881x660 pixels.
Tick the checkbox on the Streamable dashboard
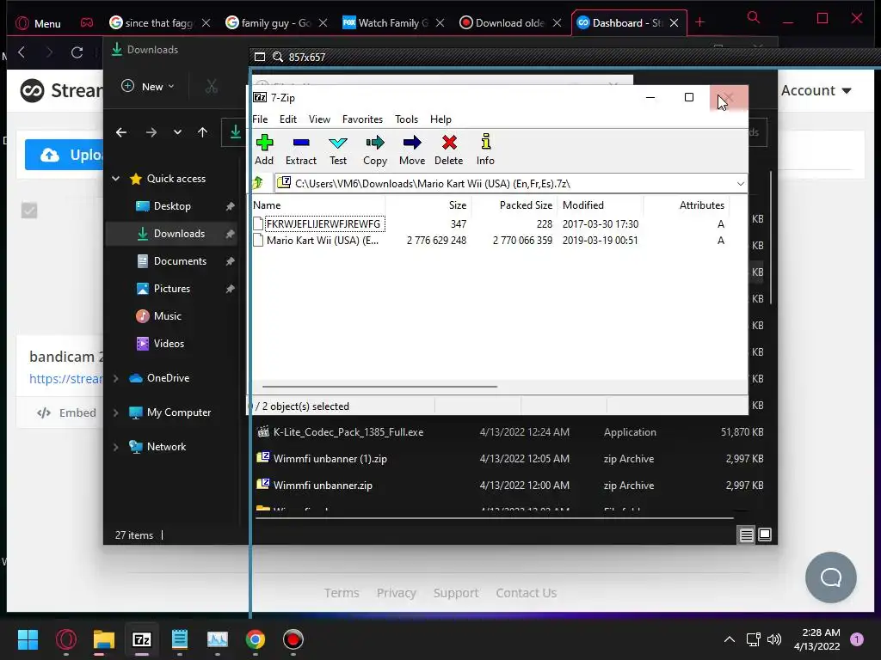coord(29,211)
